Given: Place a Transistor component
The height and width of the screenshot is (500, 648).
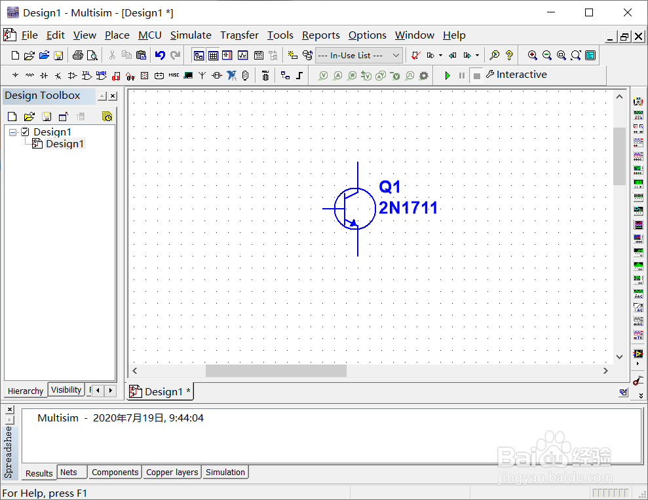Looking at the screenshot, I should pyautogui.click(x=58, y=75).
